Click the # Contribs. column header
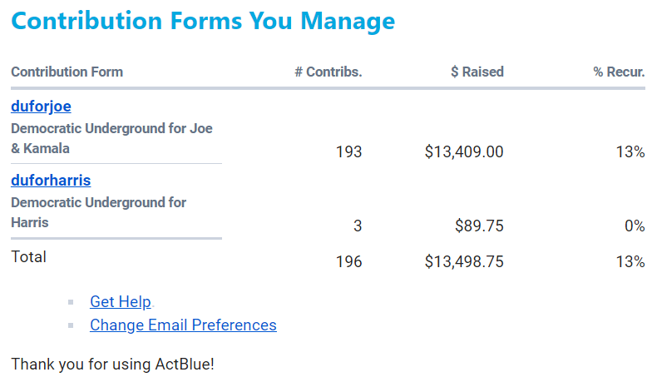Image resolution: width=657 pixels, height=382 pixels. 328,72
